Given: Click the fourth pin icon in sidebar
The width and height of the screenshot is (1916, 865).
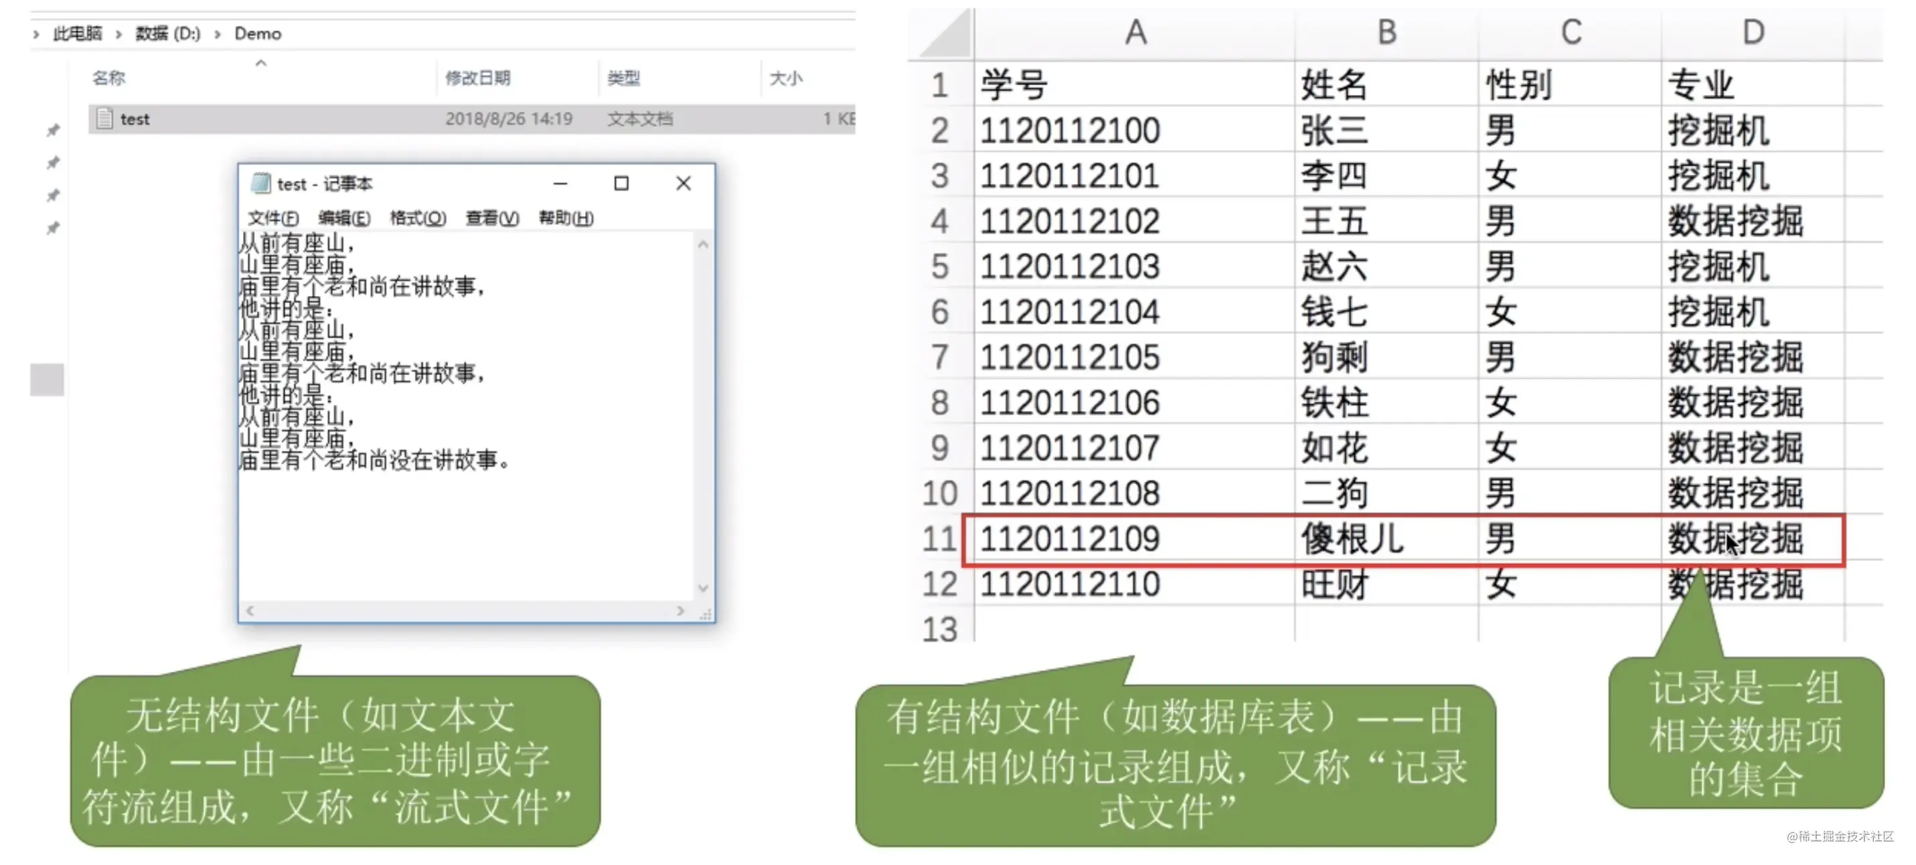Looking at the screenshot, I should [x=53, y=228].
